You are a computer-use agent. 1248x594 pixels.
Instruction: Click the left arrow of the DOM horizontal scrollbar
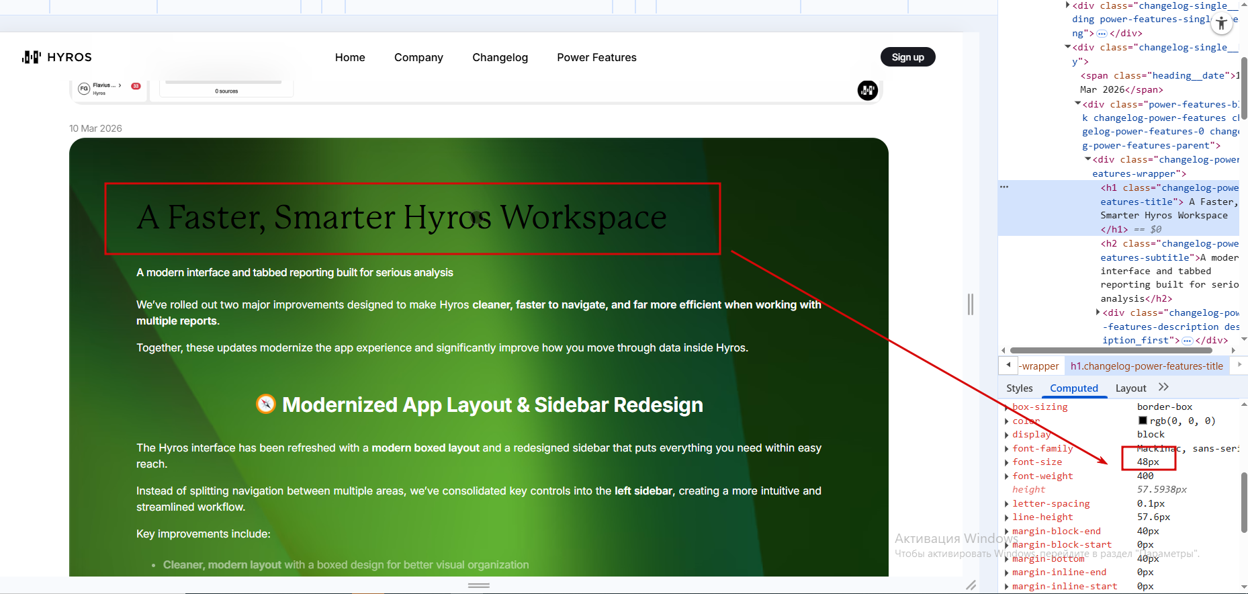[1004, 350]
